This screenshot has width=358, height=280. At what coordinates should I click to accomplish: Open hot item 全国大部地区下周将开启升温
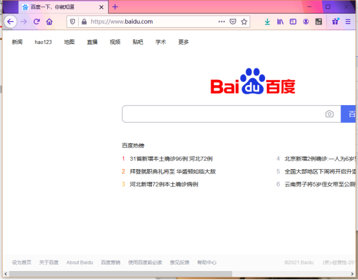320,172
